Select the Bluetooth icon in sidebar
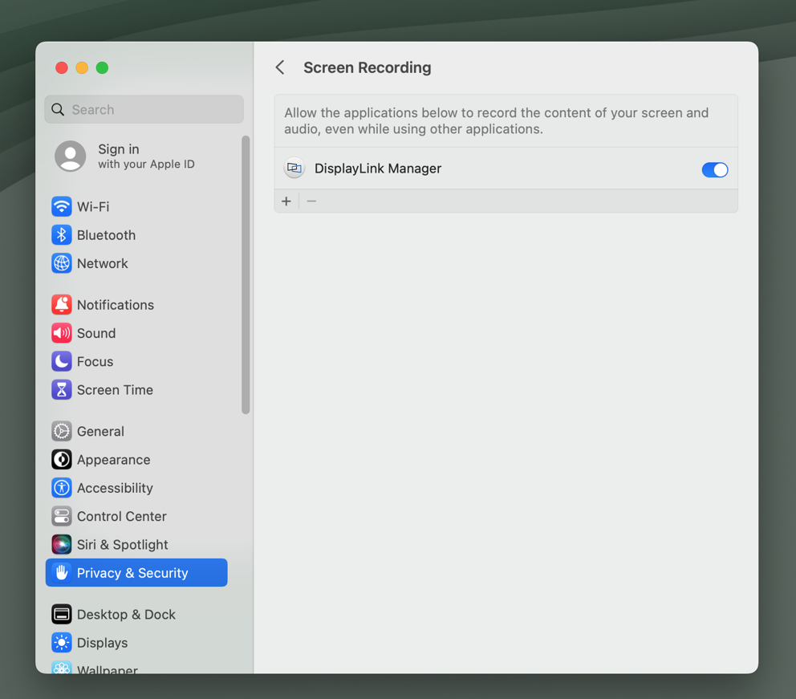 point(62,234)
